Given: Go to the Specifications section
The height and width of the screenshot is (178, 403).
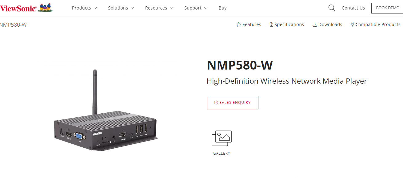Looking at the screenshot, I should coord(289,25).
